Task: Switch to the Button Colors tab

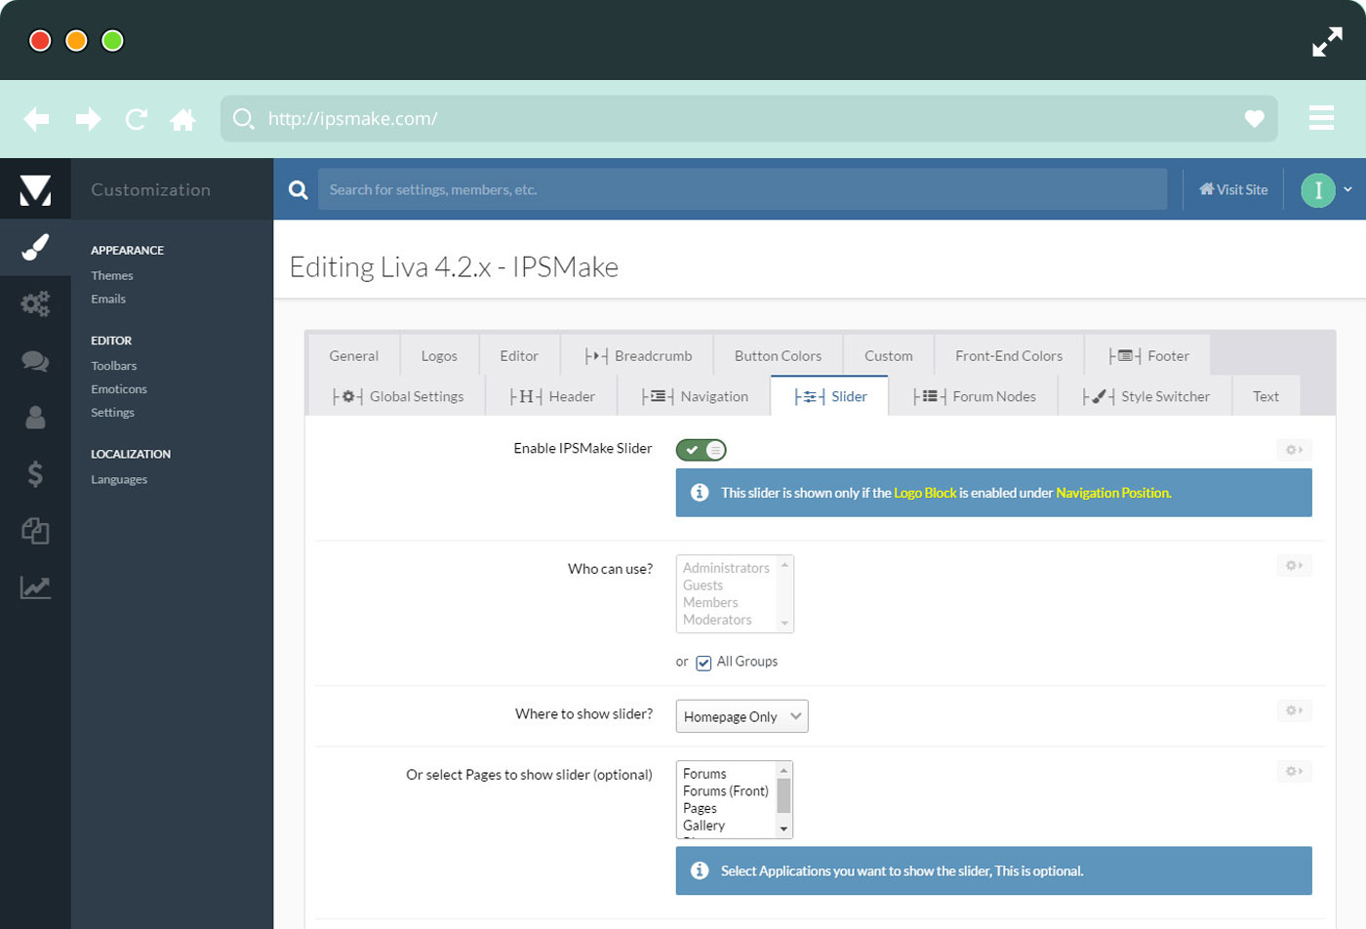Action: (x=779, y=356)
